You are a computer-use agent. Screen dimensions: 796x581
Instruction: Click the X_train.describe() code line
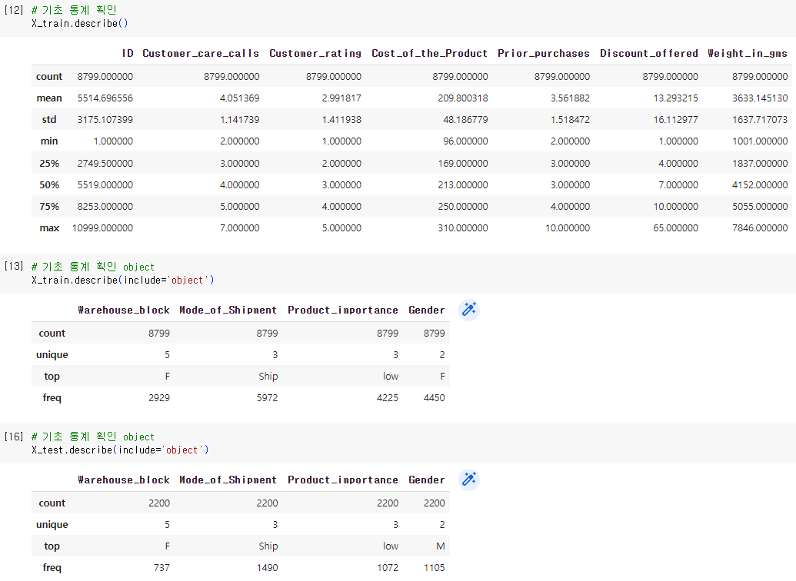tap(80, 23)
